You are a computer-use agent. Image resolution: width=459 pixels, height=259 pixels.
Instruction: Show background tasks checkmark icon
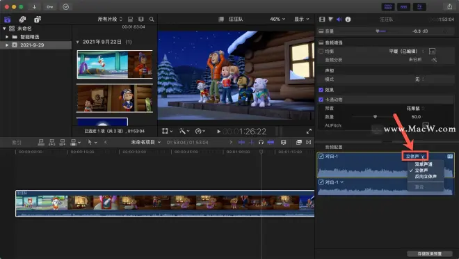coord(66,6)
